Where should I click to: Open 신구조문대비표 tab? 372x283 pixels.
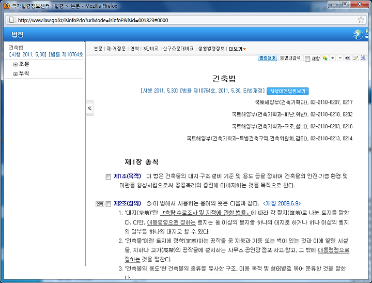coord(178,49)
